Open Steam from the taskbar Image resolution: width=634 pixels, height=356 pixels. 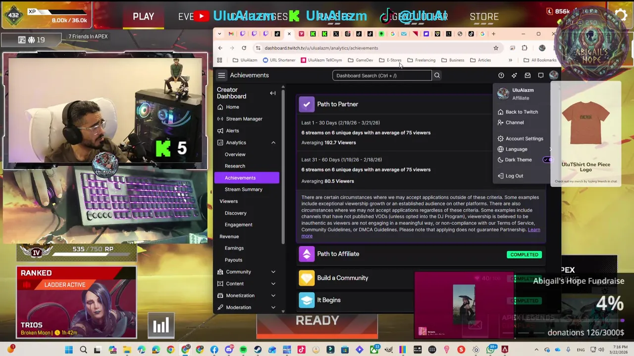tap(258, 350)
